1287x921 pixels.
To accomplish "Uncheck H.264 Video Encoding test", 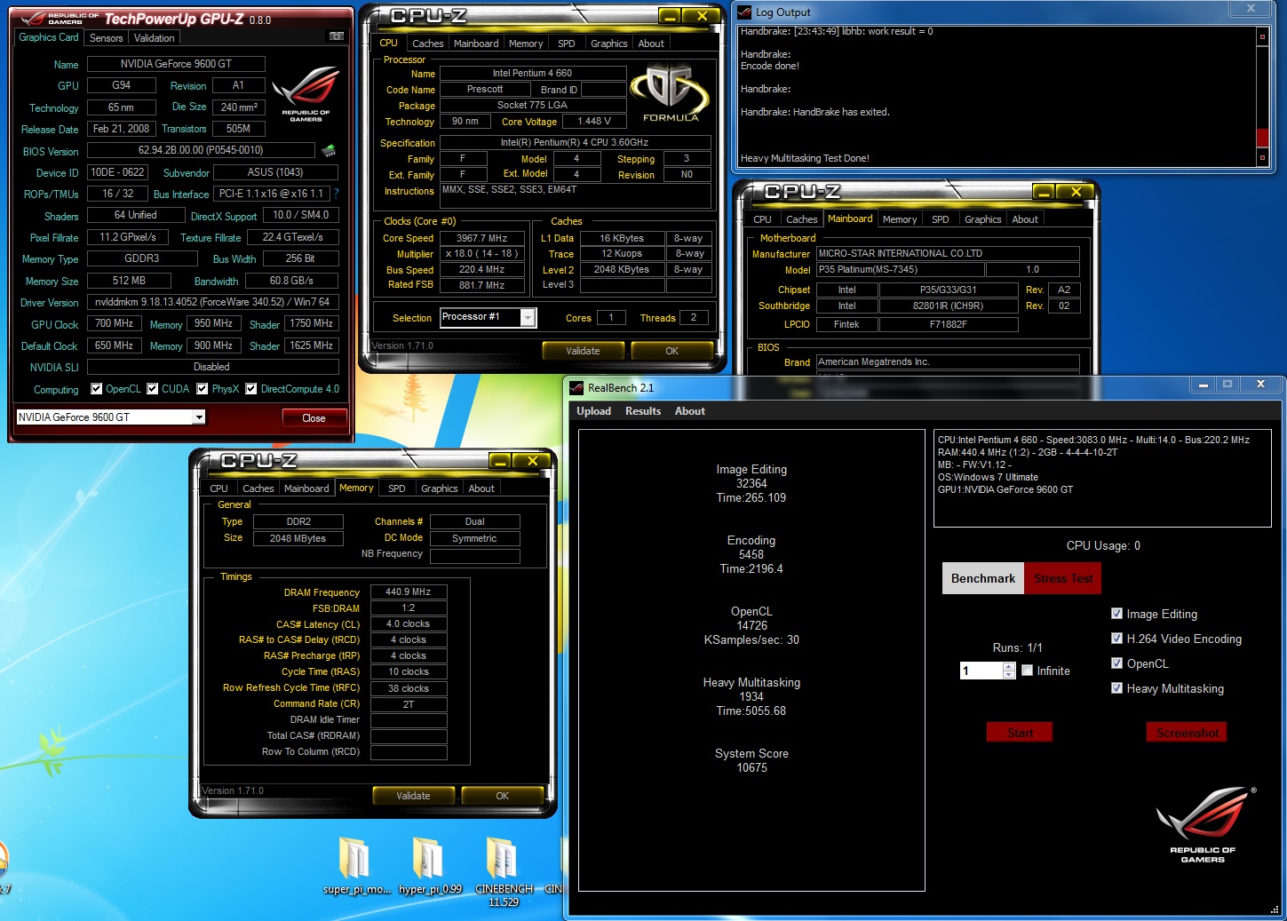I will [x=1117, y=638].
